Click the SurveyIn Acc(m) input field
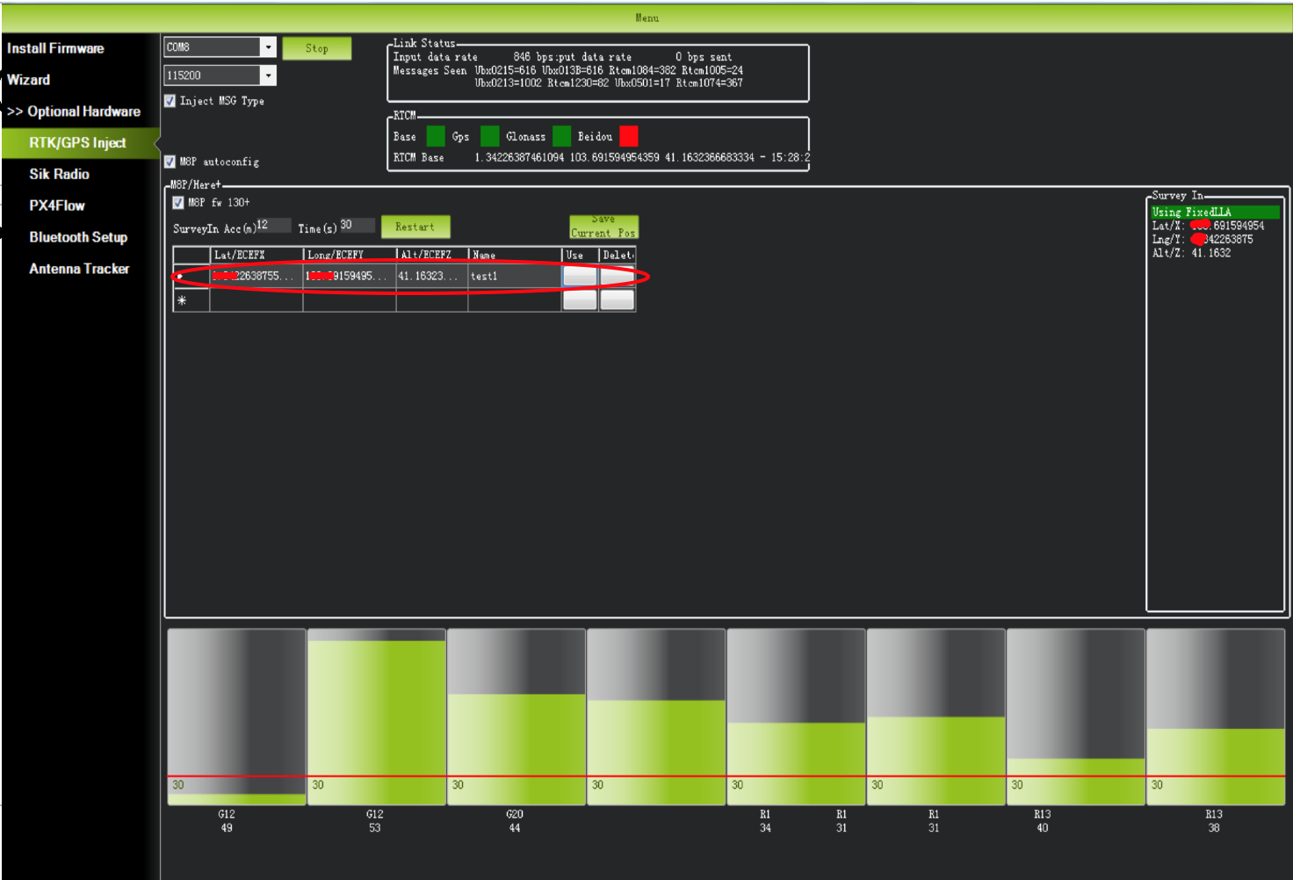Viewport: 1293px width, 880px height. click(x=272, y=226)
